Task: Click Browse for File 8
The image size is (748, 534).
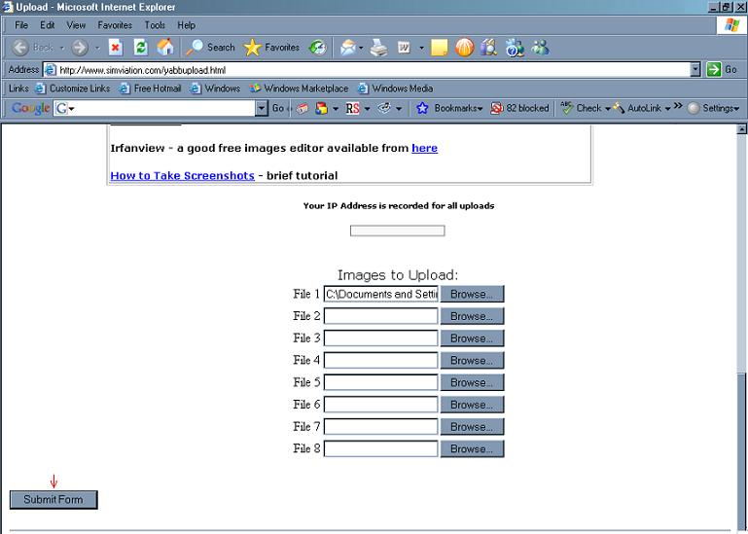Action: pyautogui.click(x=472, y=448)
